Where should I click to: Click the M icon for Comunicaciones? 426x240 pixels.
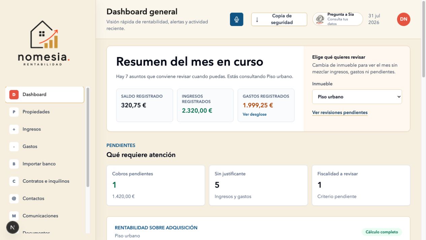coord(14,216)
